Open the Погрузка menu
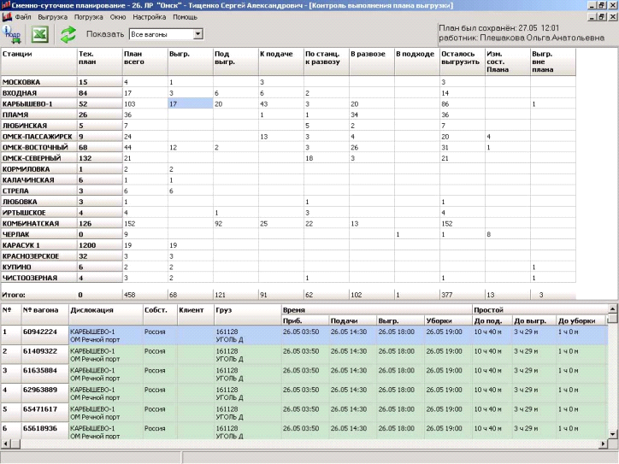Viewport: 619px width, 464px height. pyautogui.click(x=88, y=17)
